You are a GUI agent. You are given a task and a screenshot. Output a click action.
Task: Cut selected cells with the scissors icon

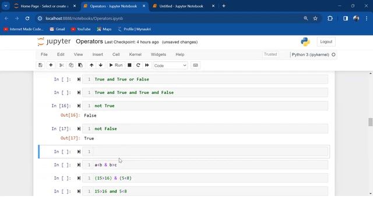(x=62, y=65)
